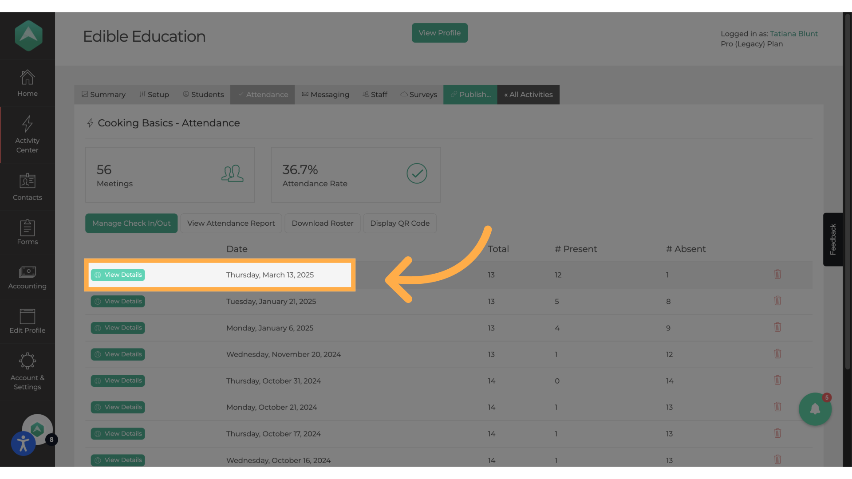This screenshot has width=852, height=479.
Task: Open the accessibility widget icon
Action: click(x=23, y=443)
